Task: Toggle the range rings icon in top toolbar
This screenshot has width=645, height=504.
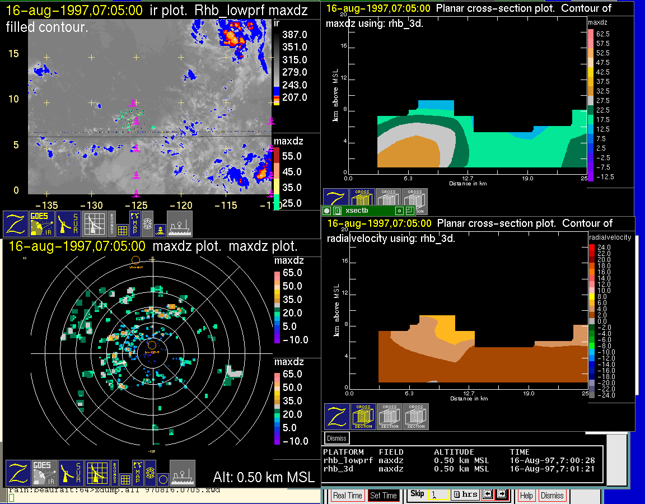Action: click(147, 223)
